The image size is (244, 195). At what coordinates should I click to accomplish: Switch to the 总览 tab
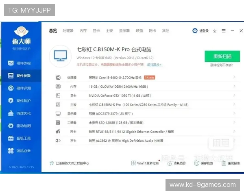(x=53, y=31)
